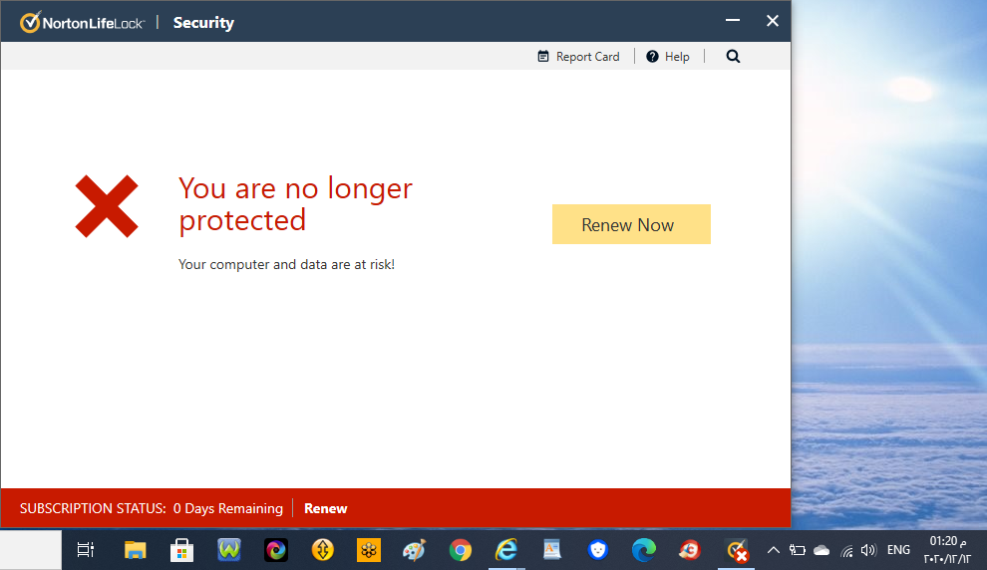Click the NortonLifeLock logo

82,23
